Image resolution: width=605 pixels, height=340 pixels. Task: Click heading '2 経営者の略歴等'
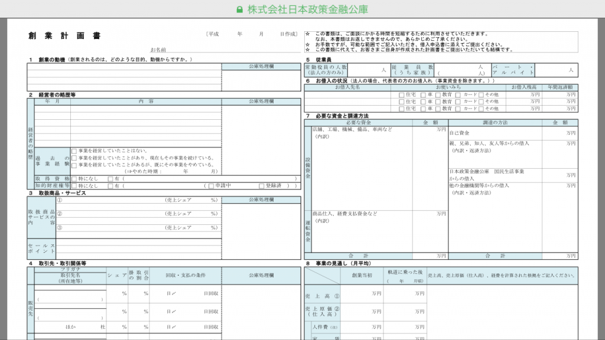coord(53,95)
